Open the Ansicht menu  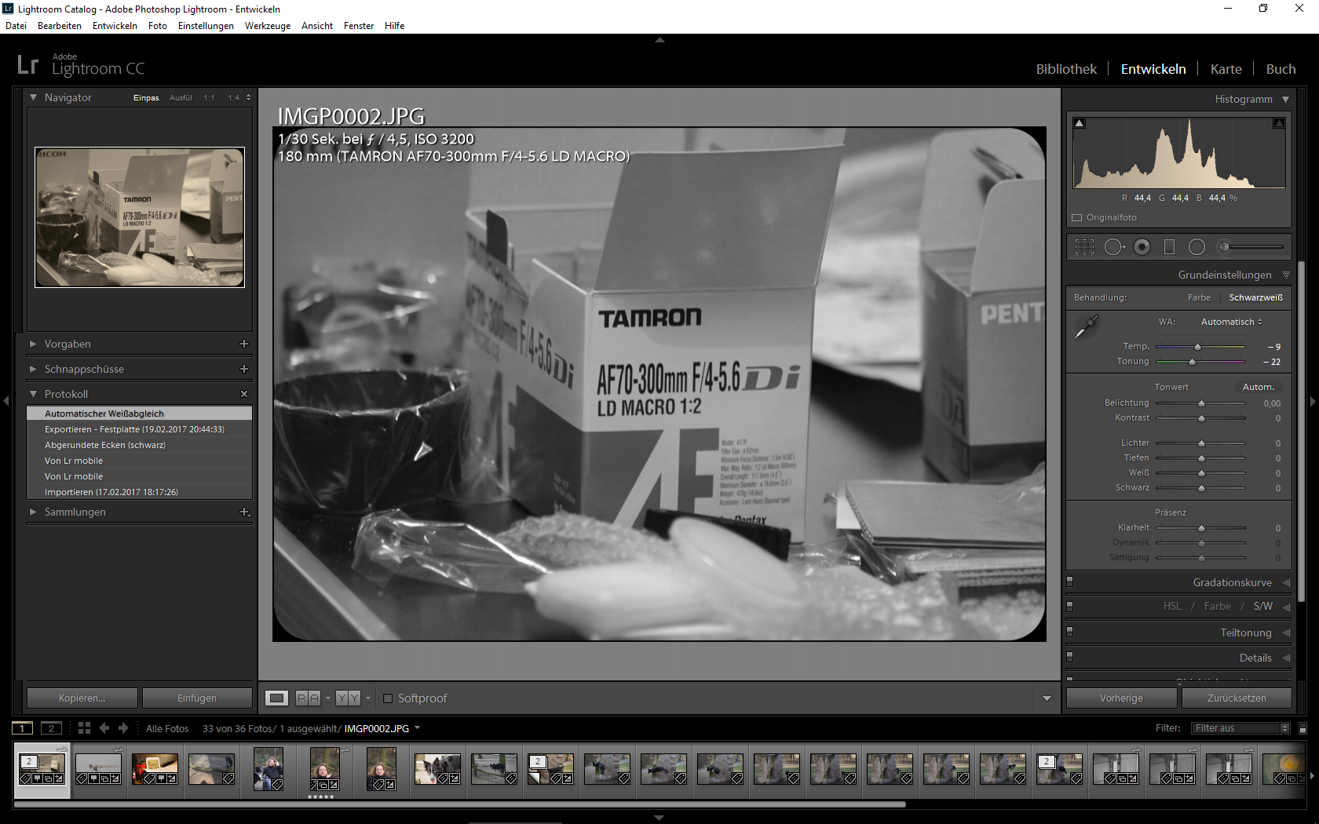pyautogui.click(x=317, y=26)
